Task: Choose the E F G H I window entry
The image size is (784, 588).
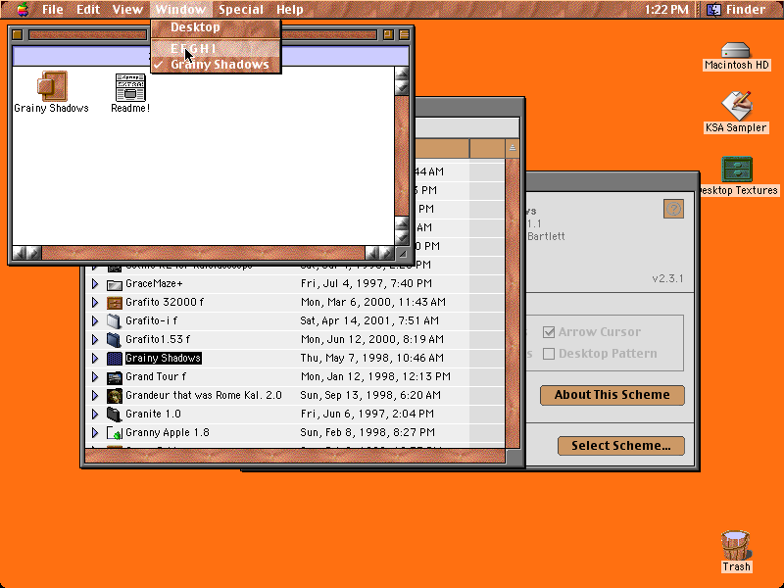Action: pyautogui.click(x=216, y=48)
